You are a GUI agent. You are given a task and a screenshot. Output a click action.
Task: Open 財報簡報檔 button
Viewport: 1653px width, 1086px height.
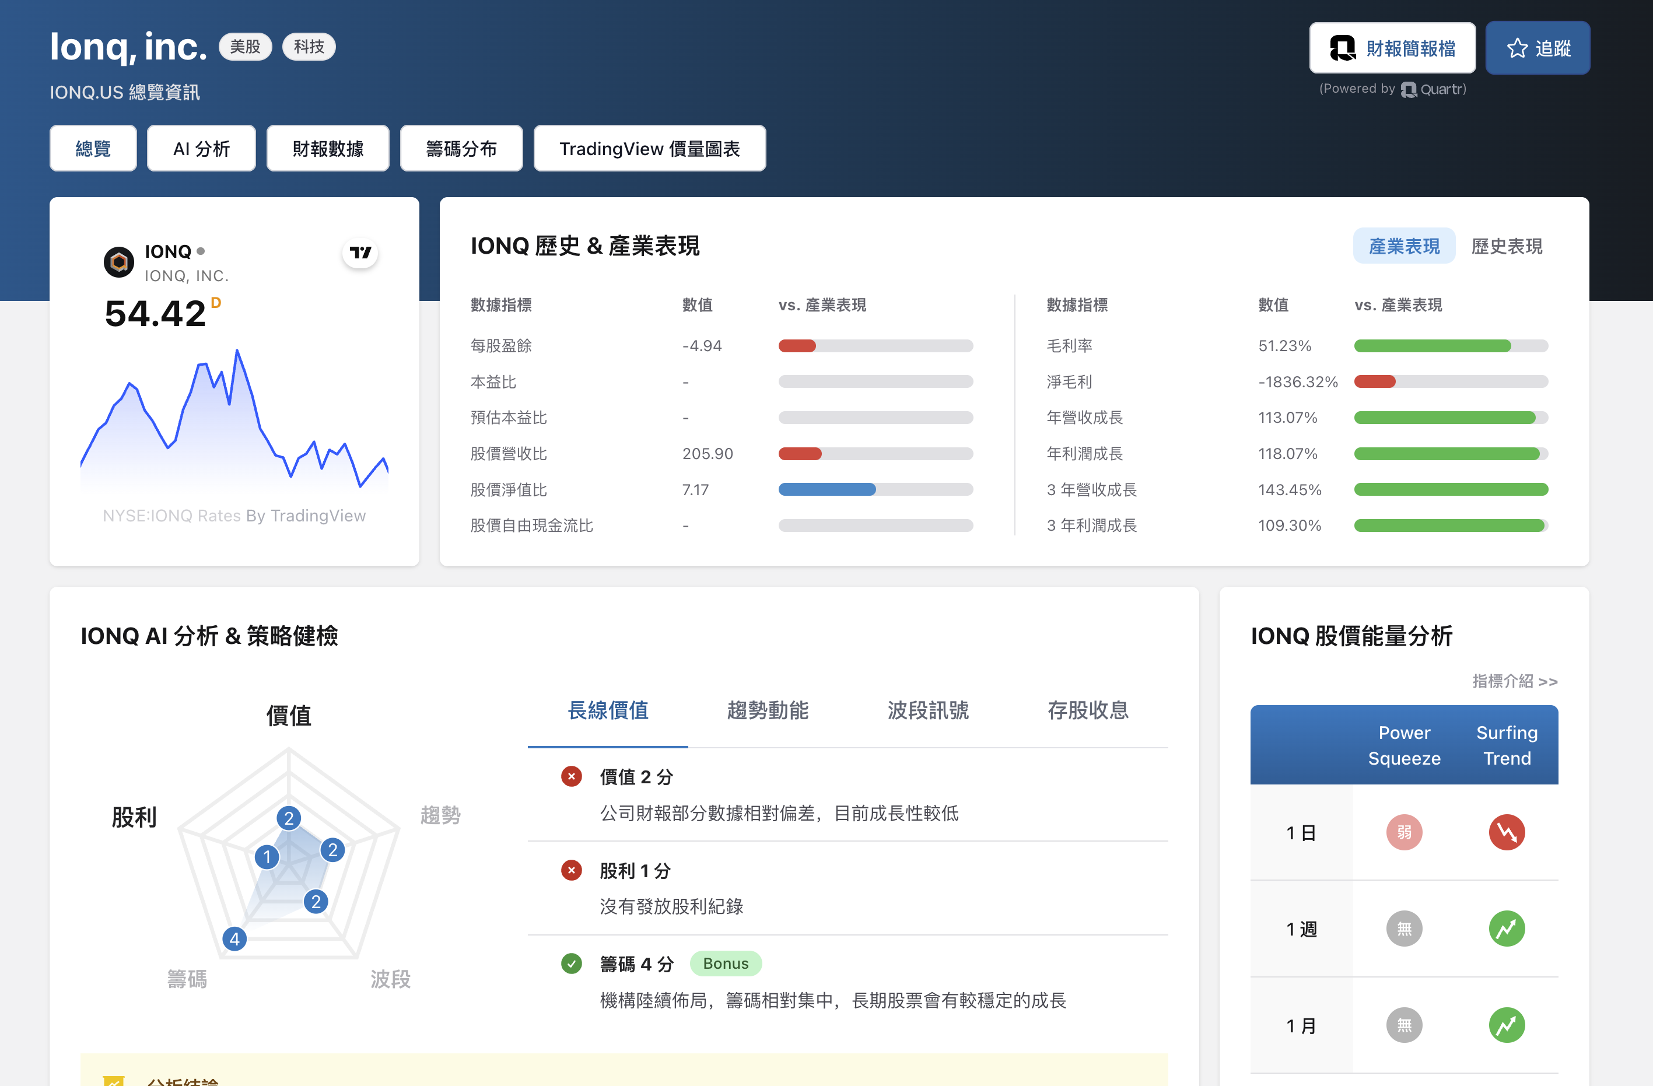point(1392,48)
